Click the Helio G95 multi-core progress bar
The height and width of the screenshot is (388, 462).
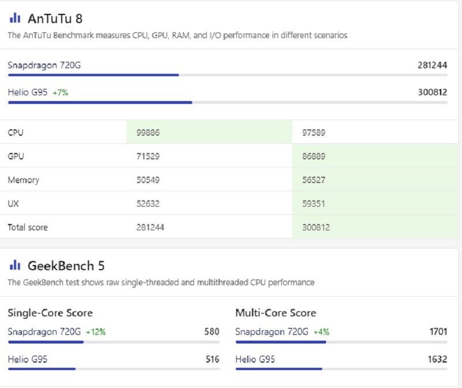coord(341,369)
